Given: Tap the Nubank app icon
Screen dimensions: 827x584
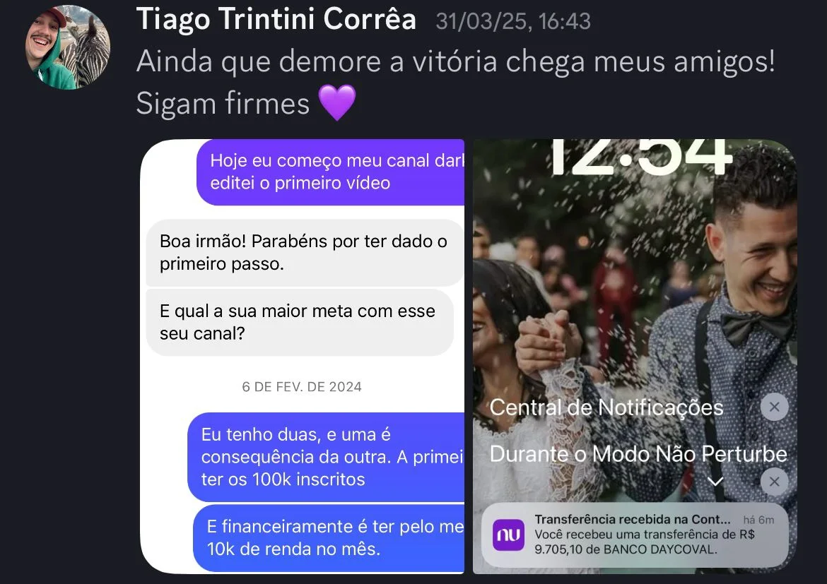Looking at the screenshot, I should tap(508, 535).
